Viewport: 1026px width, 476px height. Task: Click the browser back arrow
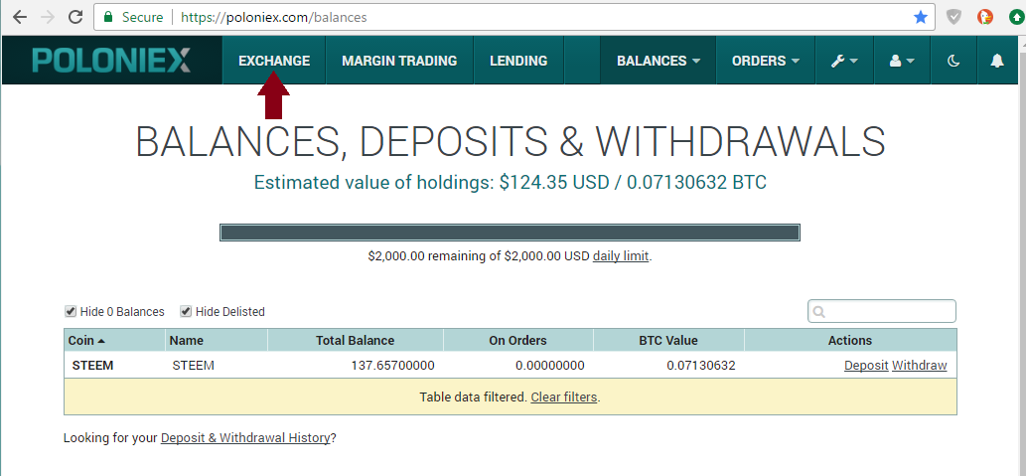(x=19, y=17)
